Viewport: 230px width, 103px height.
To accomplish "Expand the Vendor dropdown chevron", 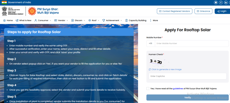I will pos(67,20).
